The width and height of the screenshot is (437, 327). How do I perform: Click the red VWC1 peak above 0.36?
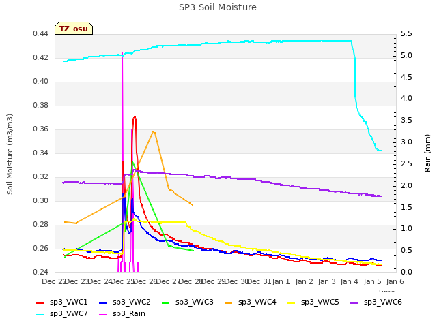(x=135, y=117)
